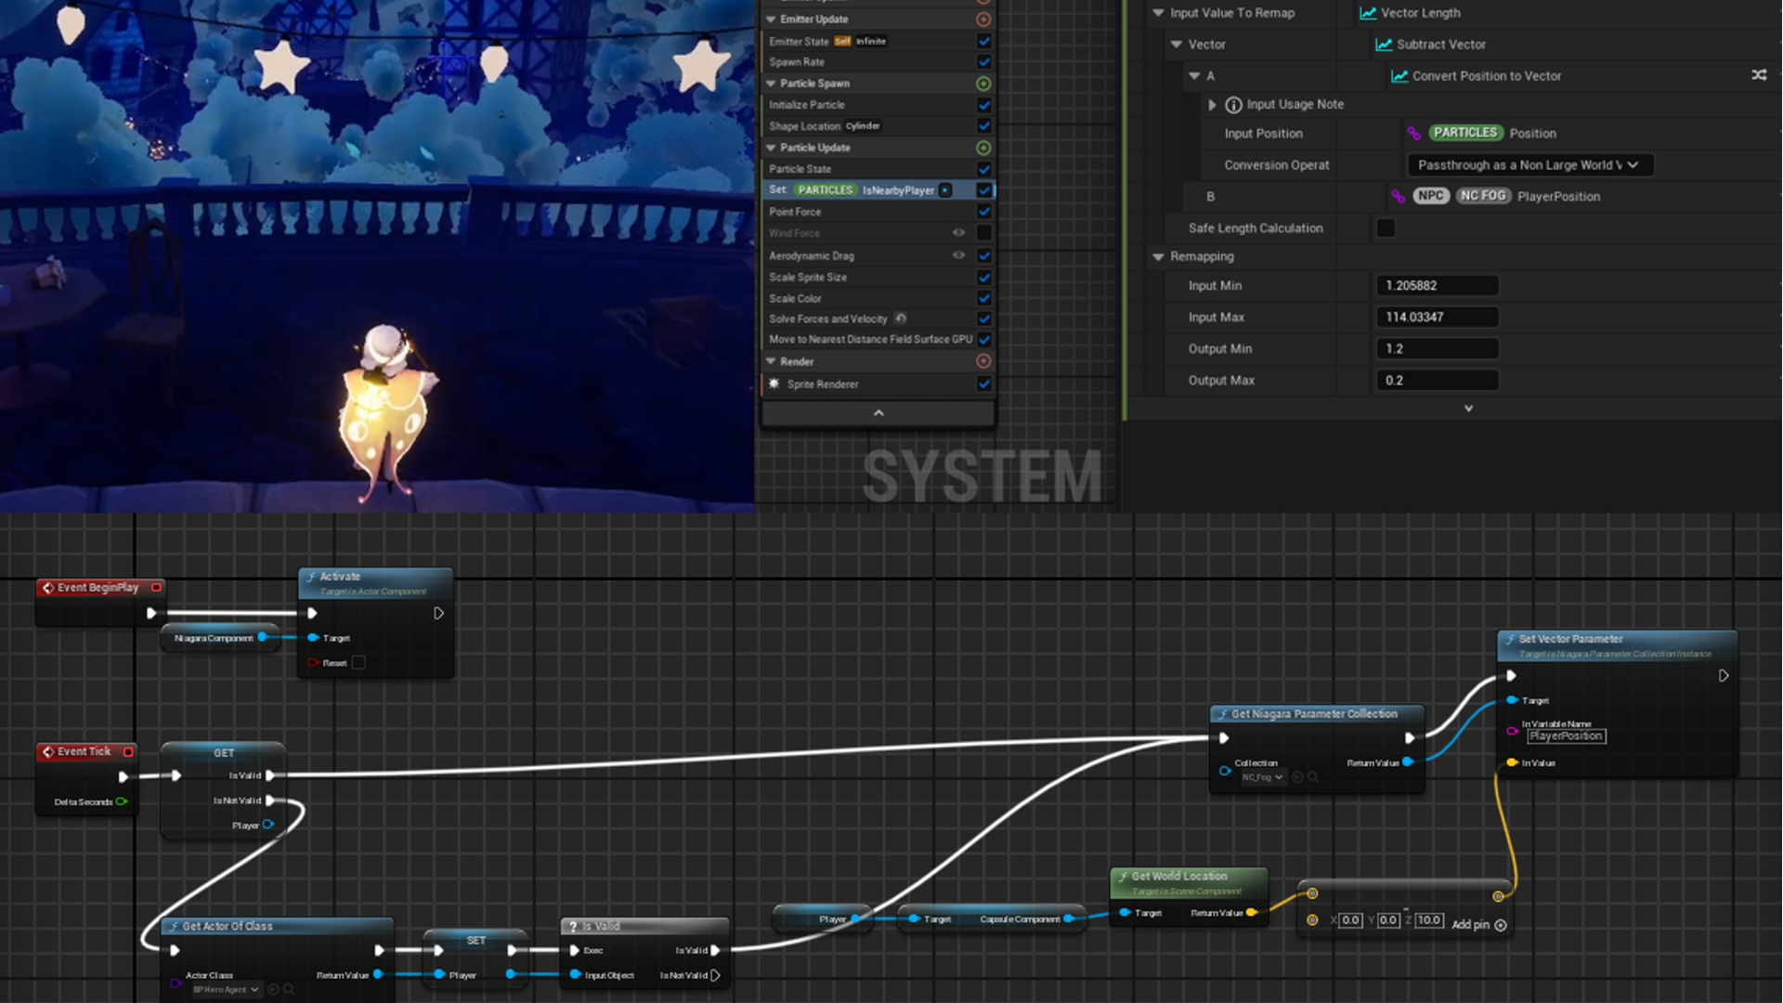Click the Sprite Renderer star icon
The width and height of the screenshot is (1783, 1003).
click(x=774, y=384)
